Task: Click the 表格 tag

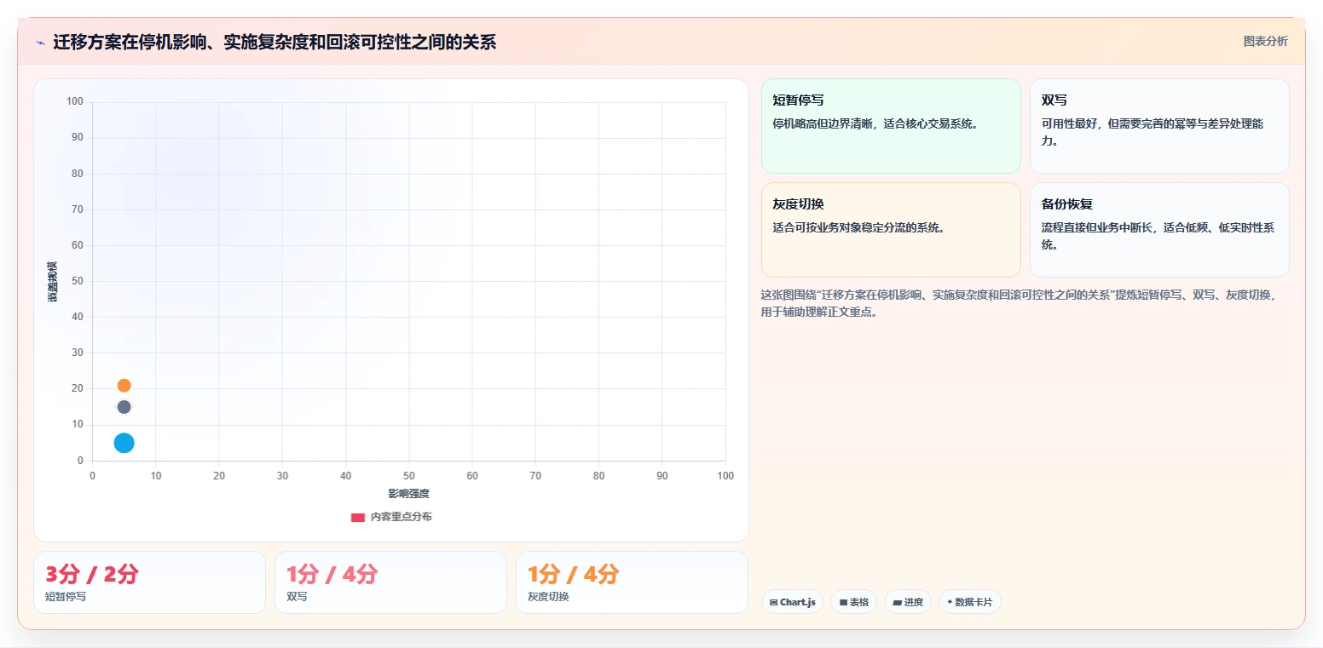Action: 853,602
